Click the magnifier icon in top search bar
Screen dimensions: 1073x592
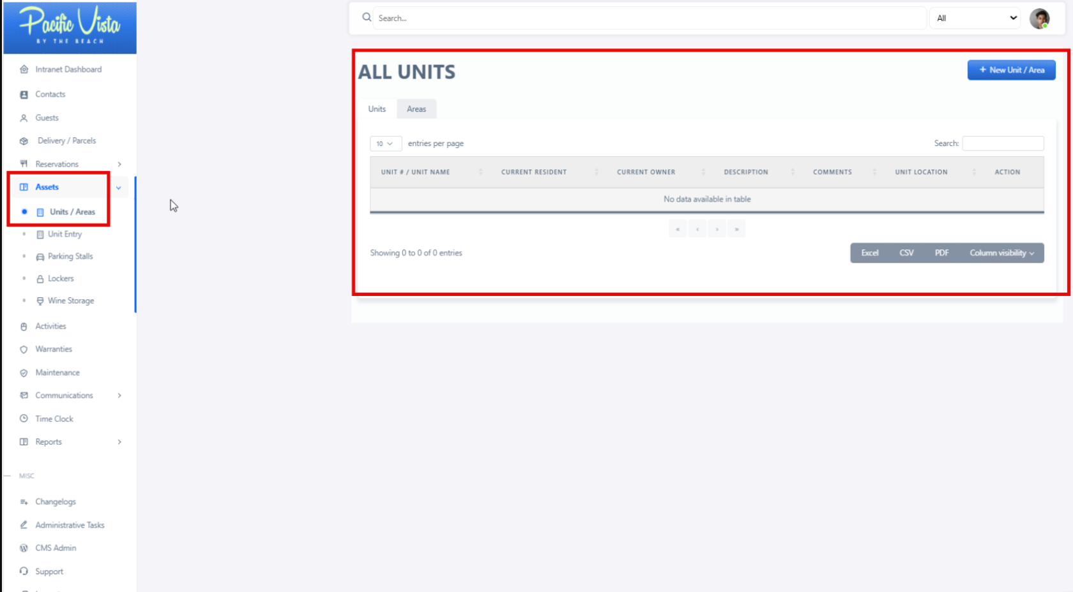coord(367,17)
